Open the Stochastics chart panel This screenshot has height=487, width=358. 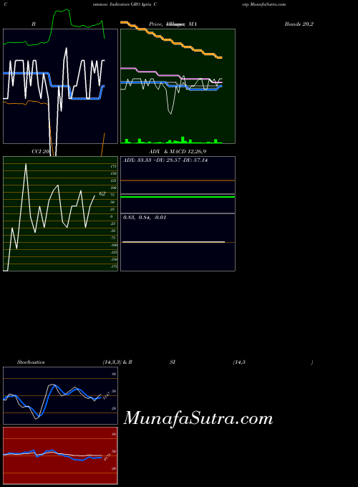click(61, 395)
